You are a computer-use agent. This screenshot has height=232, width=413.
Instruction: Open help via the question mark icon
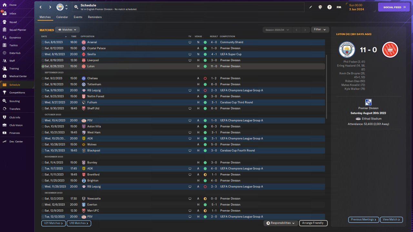pos(329,7)
